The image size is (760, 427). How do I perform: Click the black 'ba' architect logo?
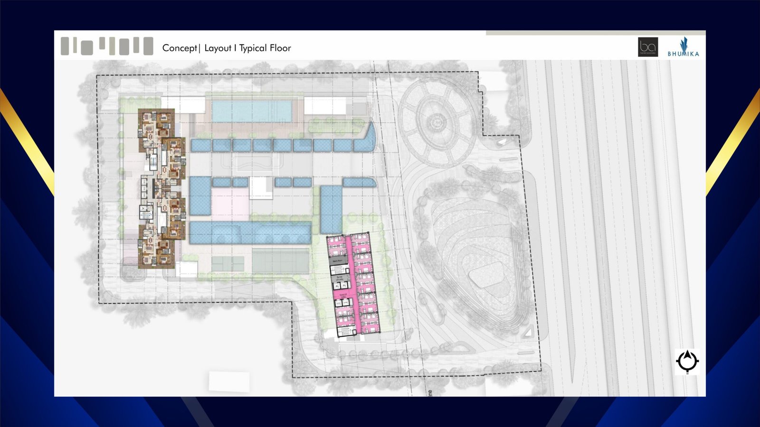647,47
